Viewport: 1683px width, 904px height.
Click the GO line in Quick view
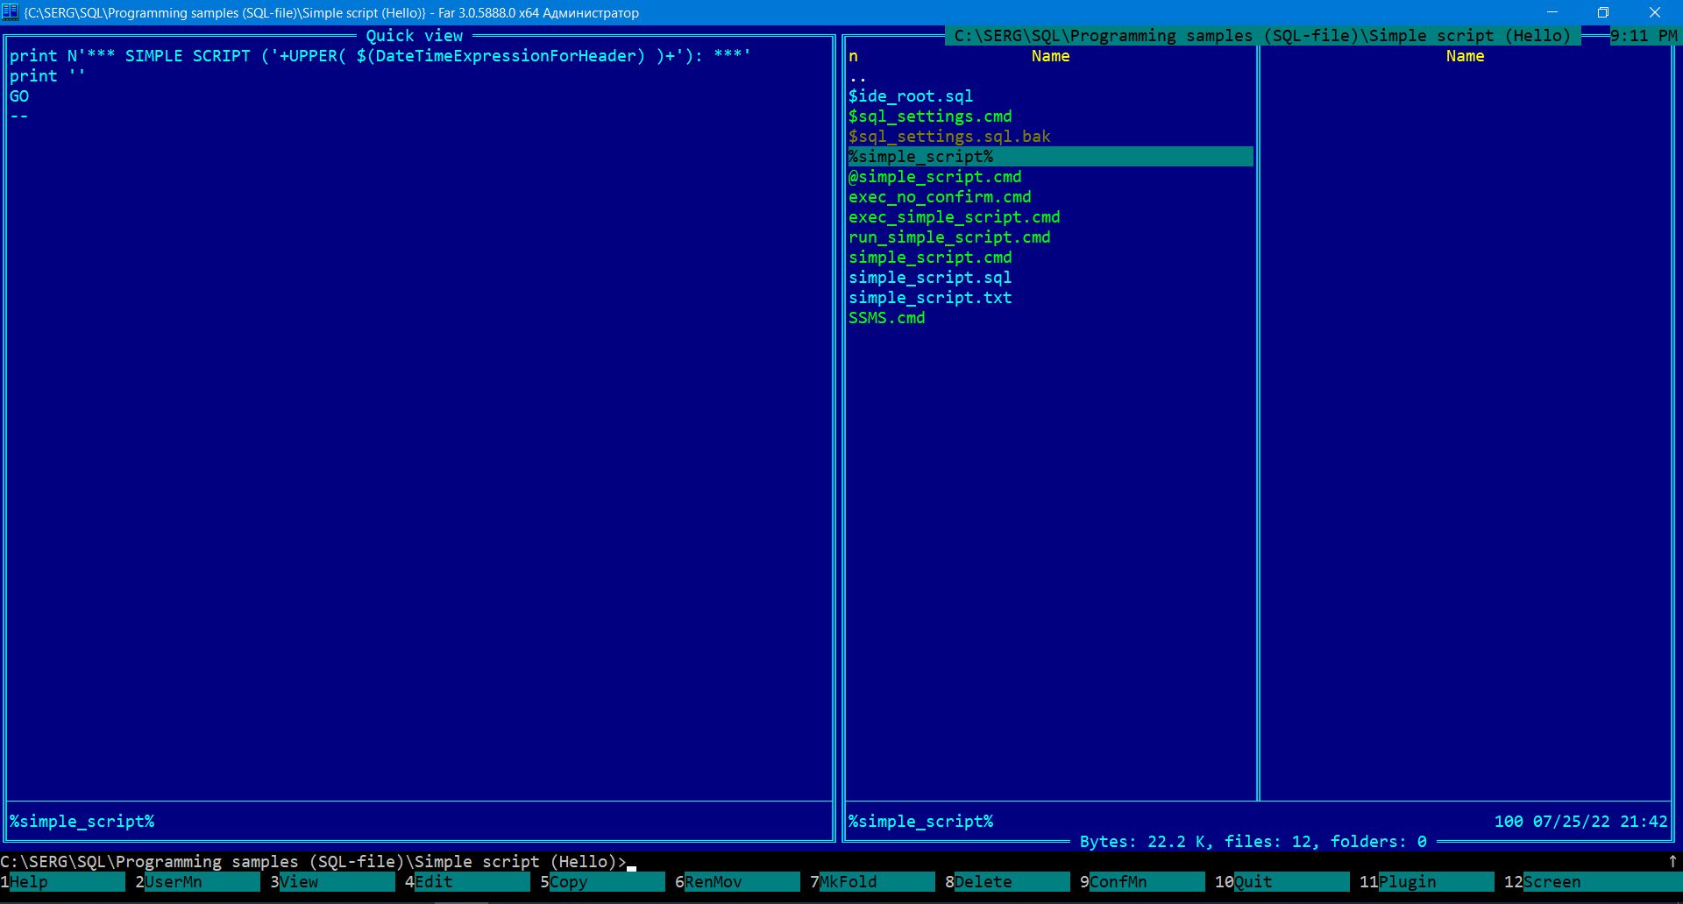pos(19,96)
